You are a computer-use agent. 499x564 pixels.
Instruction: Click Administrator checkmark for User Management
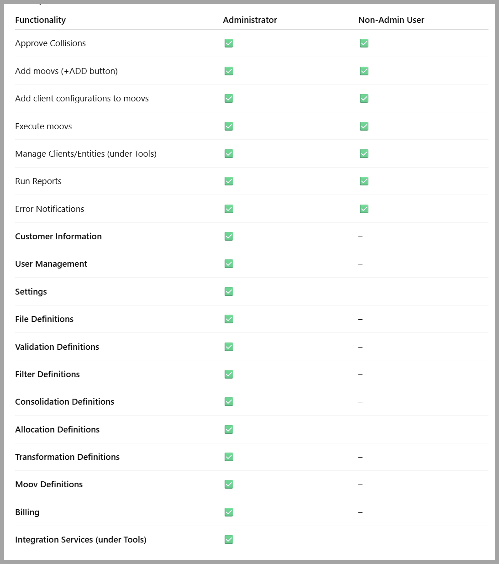click(229, 264)
